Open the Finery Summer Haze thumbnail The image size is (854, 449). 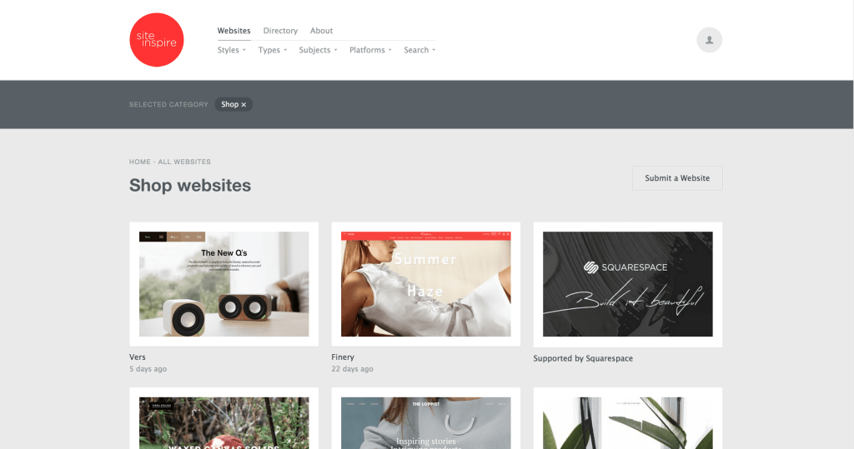pyautogui.click(x=426, y=284)
